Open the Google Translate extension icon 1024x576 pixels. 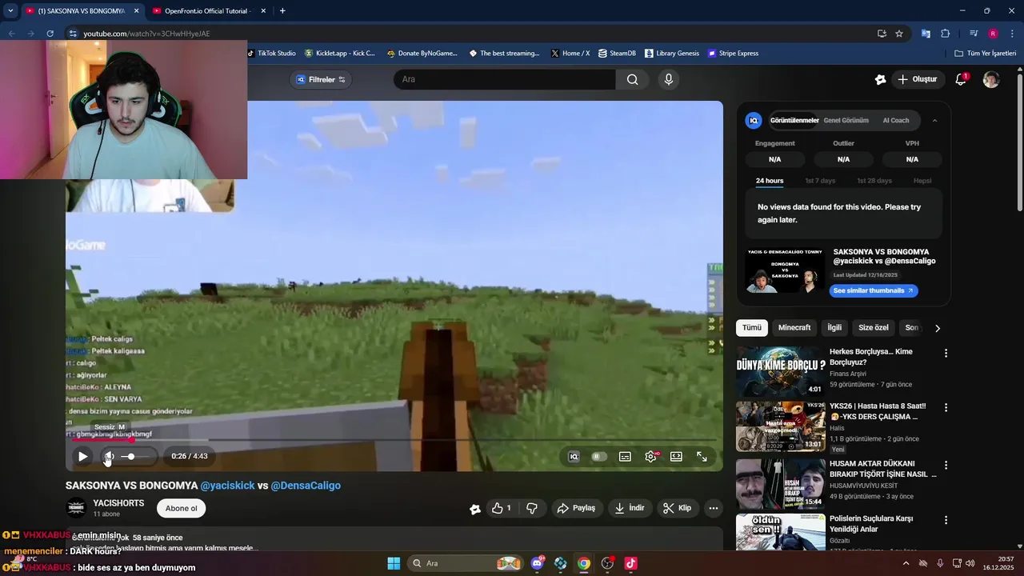coord(926,34)
